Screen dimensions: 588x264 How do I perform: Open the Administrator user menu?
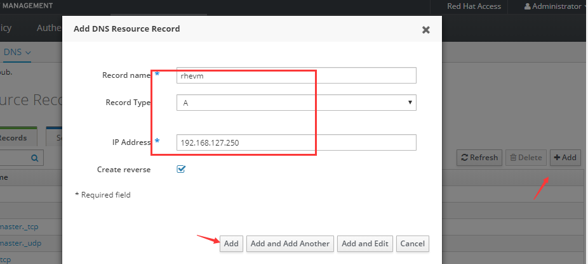tap(556, 6)
